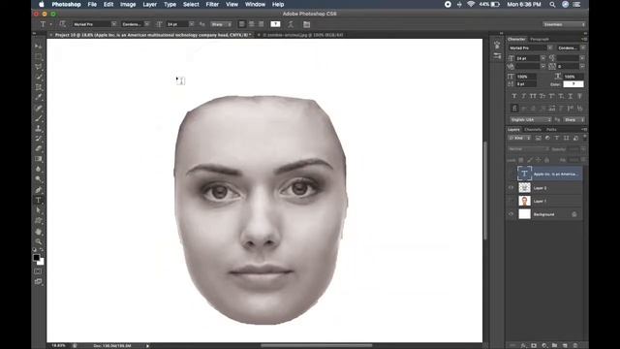This screenshot has width=620, height=349.
Task: Toggle text orientation in options bar
Action: click(x=62, y=24)
